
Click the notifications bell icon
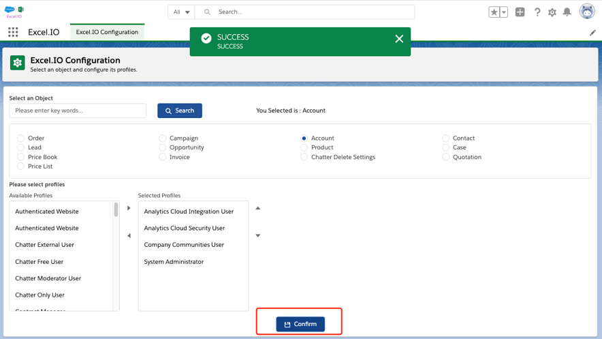click(x=567, y=12)
